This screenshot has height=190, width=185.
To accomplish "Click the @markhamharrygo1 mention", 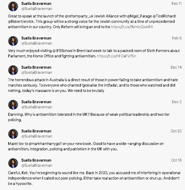I will click(x=45, y=144).
